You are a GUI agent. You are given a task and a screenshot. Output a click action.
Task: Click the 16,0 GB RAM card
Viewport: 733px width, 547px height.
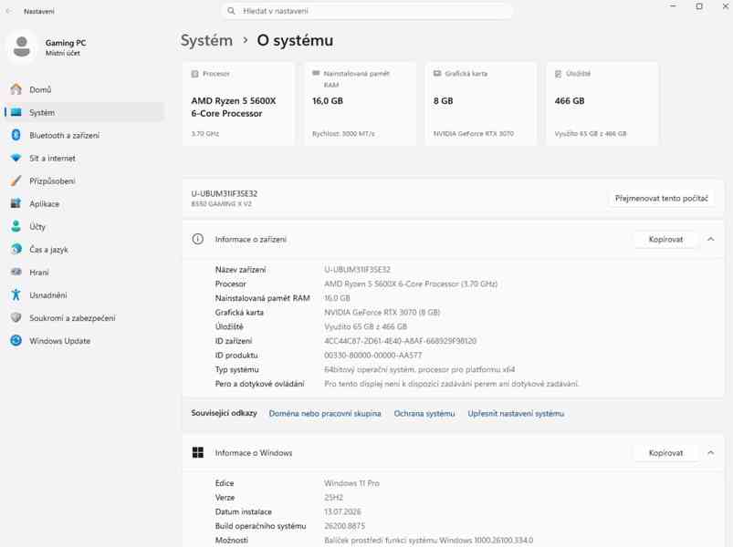360,104
